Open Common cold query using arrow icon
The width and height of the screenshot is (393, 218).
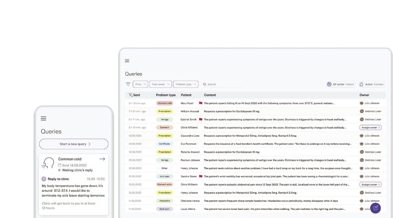(x=102, y=159)
